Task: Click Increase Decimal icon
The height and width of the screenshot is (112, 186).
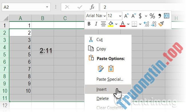Action: (x=146, y=24)
